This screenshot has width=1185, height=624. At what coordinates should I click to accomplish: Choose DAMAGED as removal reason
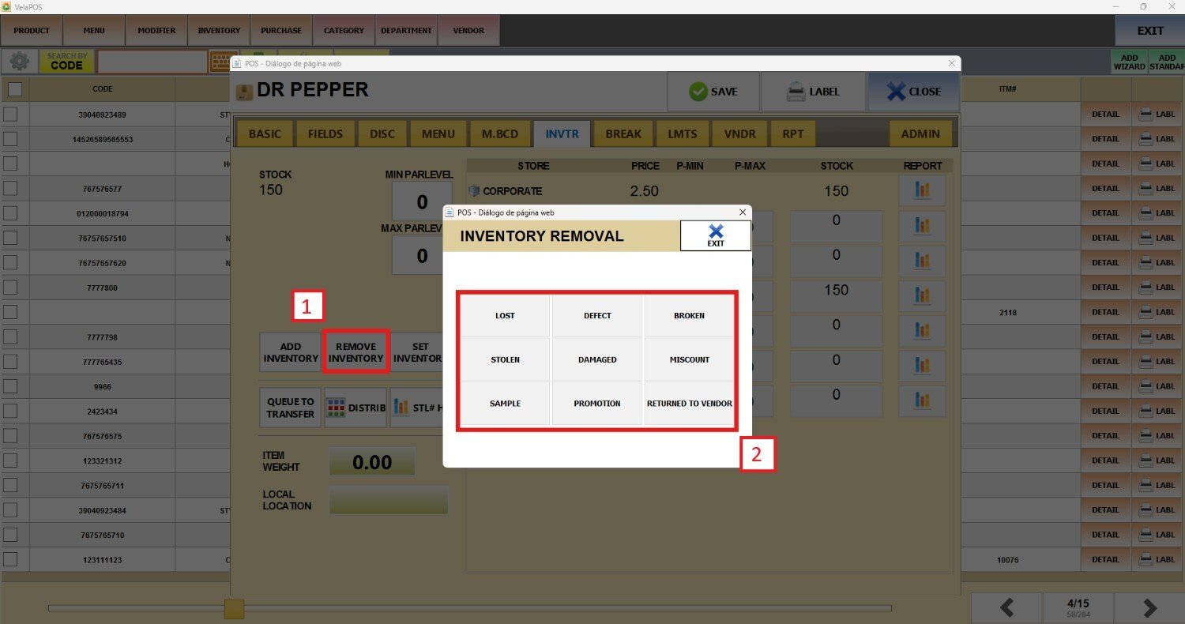(597, 359)
